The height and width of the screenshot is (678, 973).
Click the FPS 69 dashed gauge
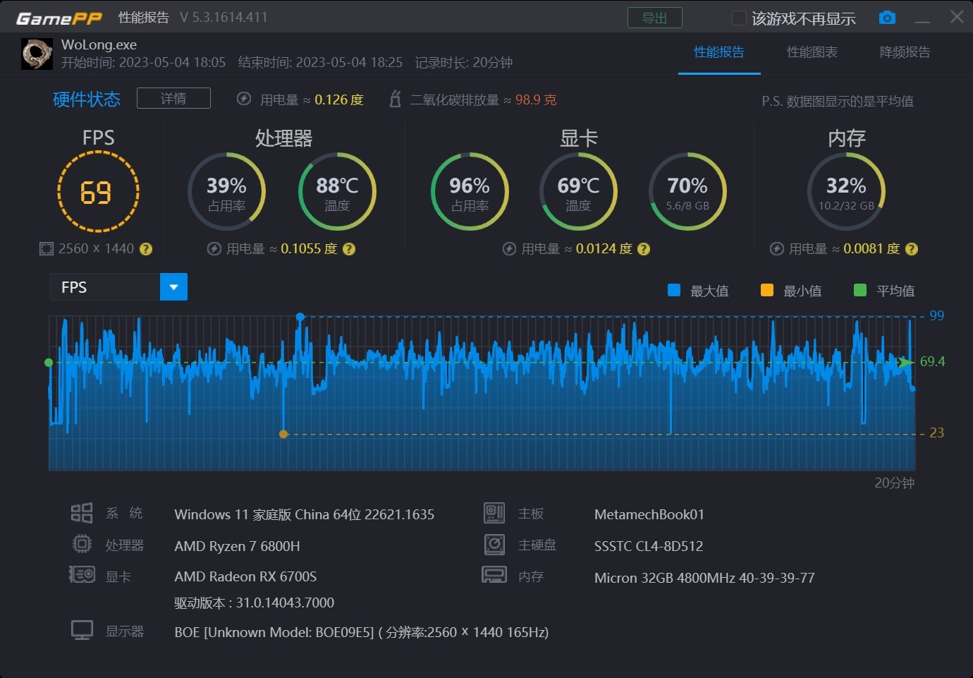click(98, 192)
